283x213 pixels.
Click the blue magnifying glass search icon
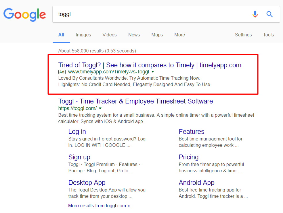pos(269,14)
